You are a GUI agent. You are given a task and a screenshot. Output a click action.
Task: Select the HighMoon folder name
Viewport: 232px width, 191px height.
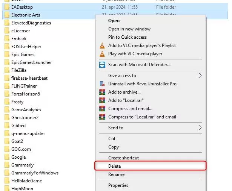(22, 189)
